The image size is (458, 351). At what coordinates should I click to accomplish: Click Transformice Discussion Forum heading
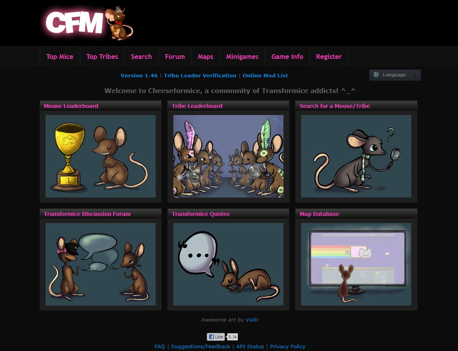[87, 214]
